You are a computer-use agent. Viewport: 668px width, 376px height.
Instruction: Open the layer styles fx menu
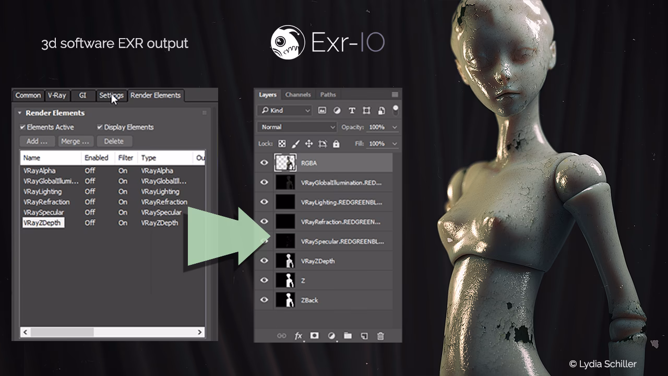pos(299,336)
